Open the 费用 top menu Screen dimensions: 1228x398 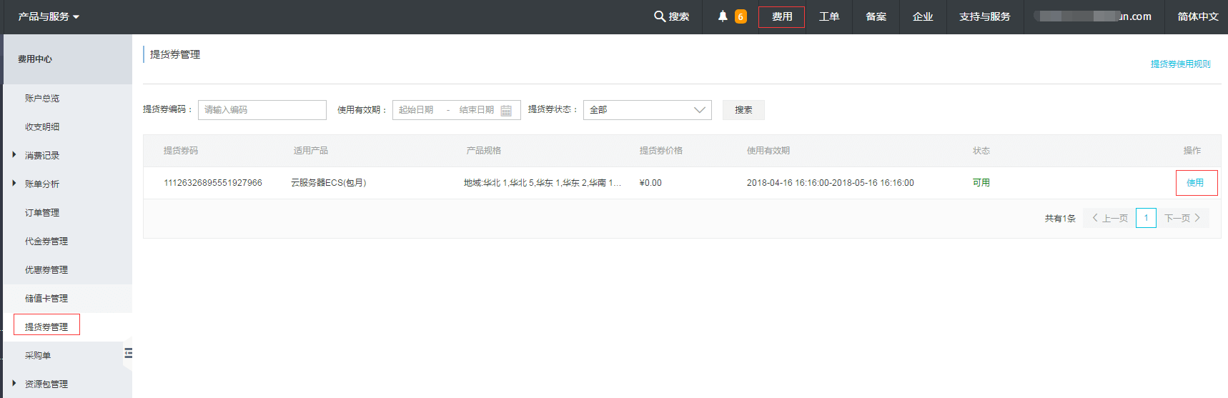click(781, 16)
